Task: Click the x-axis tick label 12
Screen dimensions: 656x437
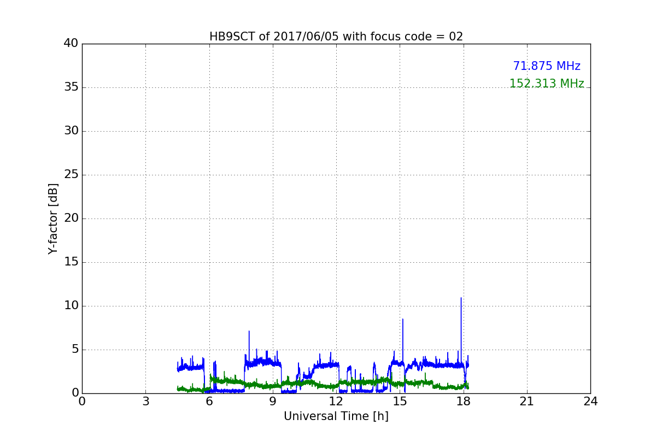Action: point(336,401)
